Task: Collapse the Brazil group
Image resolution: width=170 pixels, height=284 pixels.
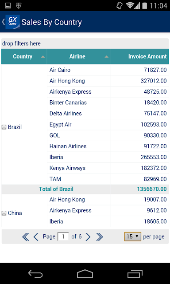Action: point(4,127)
